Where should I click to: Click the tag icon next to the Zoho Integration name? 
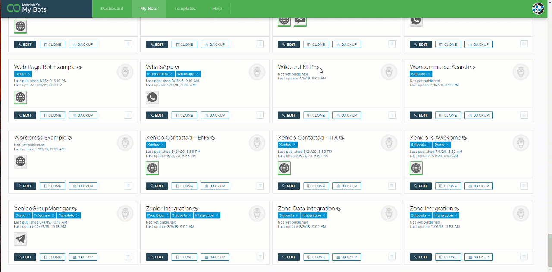457,209
